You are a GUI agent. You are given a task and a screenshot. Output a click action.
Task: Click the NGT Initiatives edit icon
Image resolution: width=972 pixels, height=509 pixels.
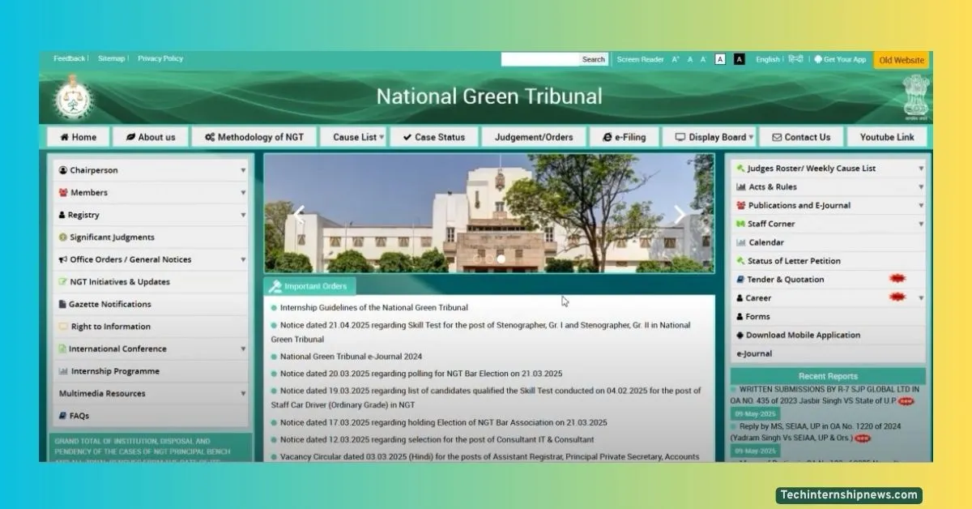pyautogui.click(x=63, y=282)
